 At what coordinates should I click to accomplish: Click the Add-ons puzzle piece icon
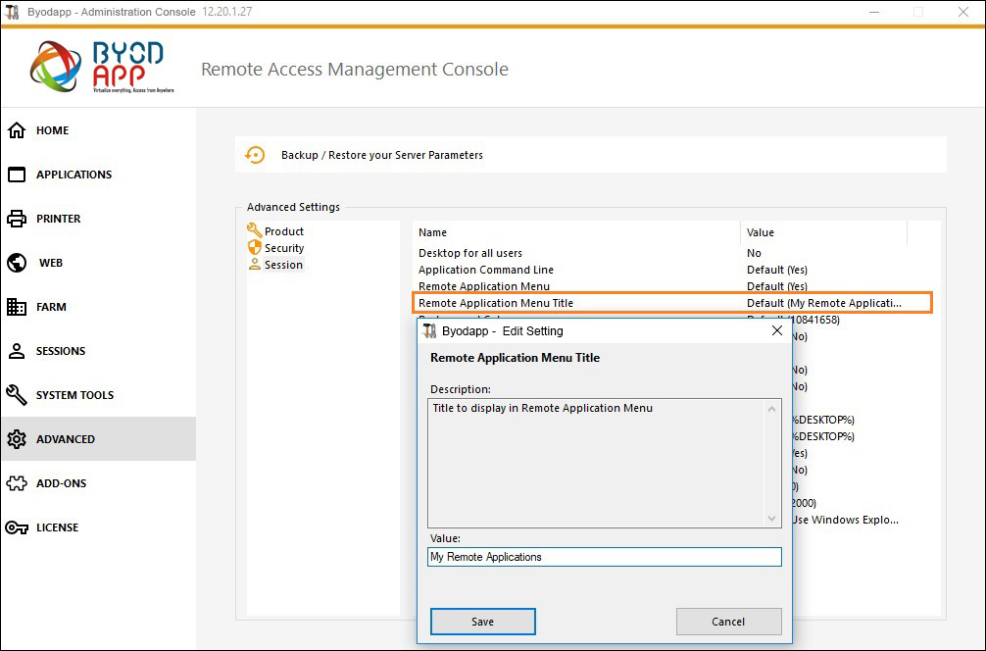tap(17, 483)
